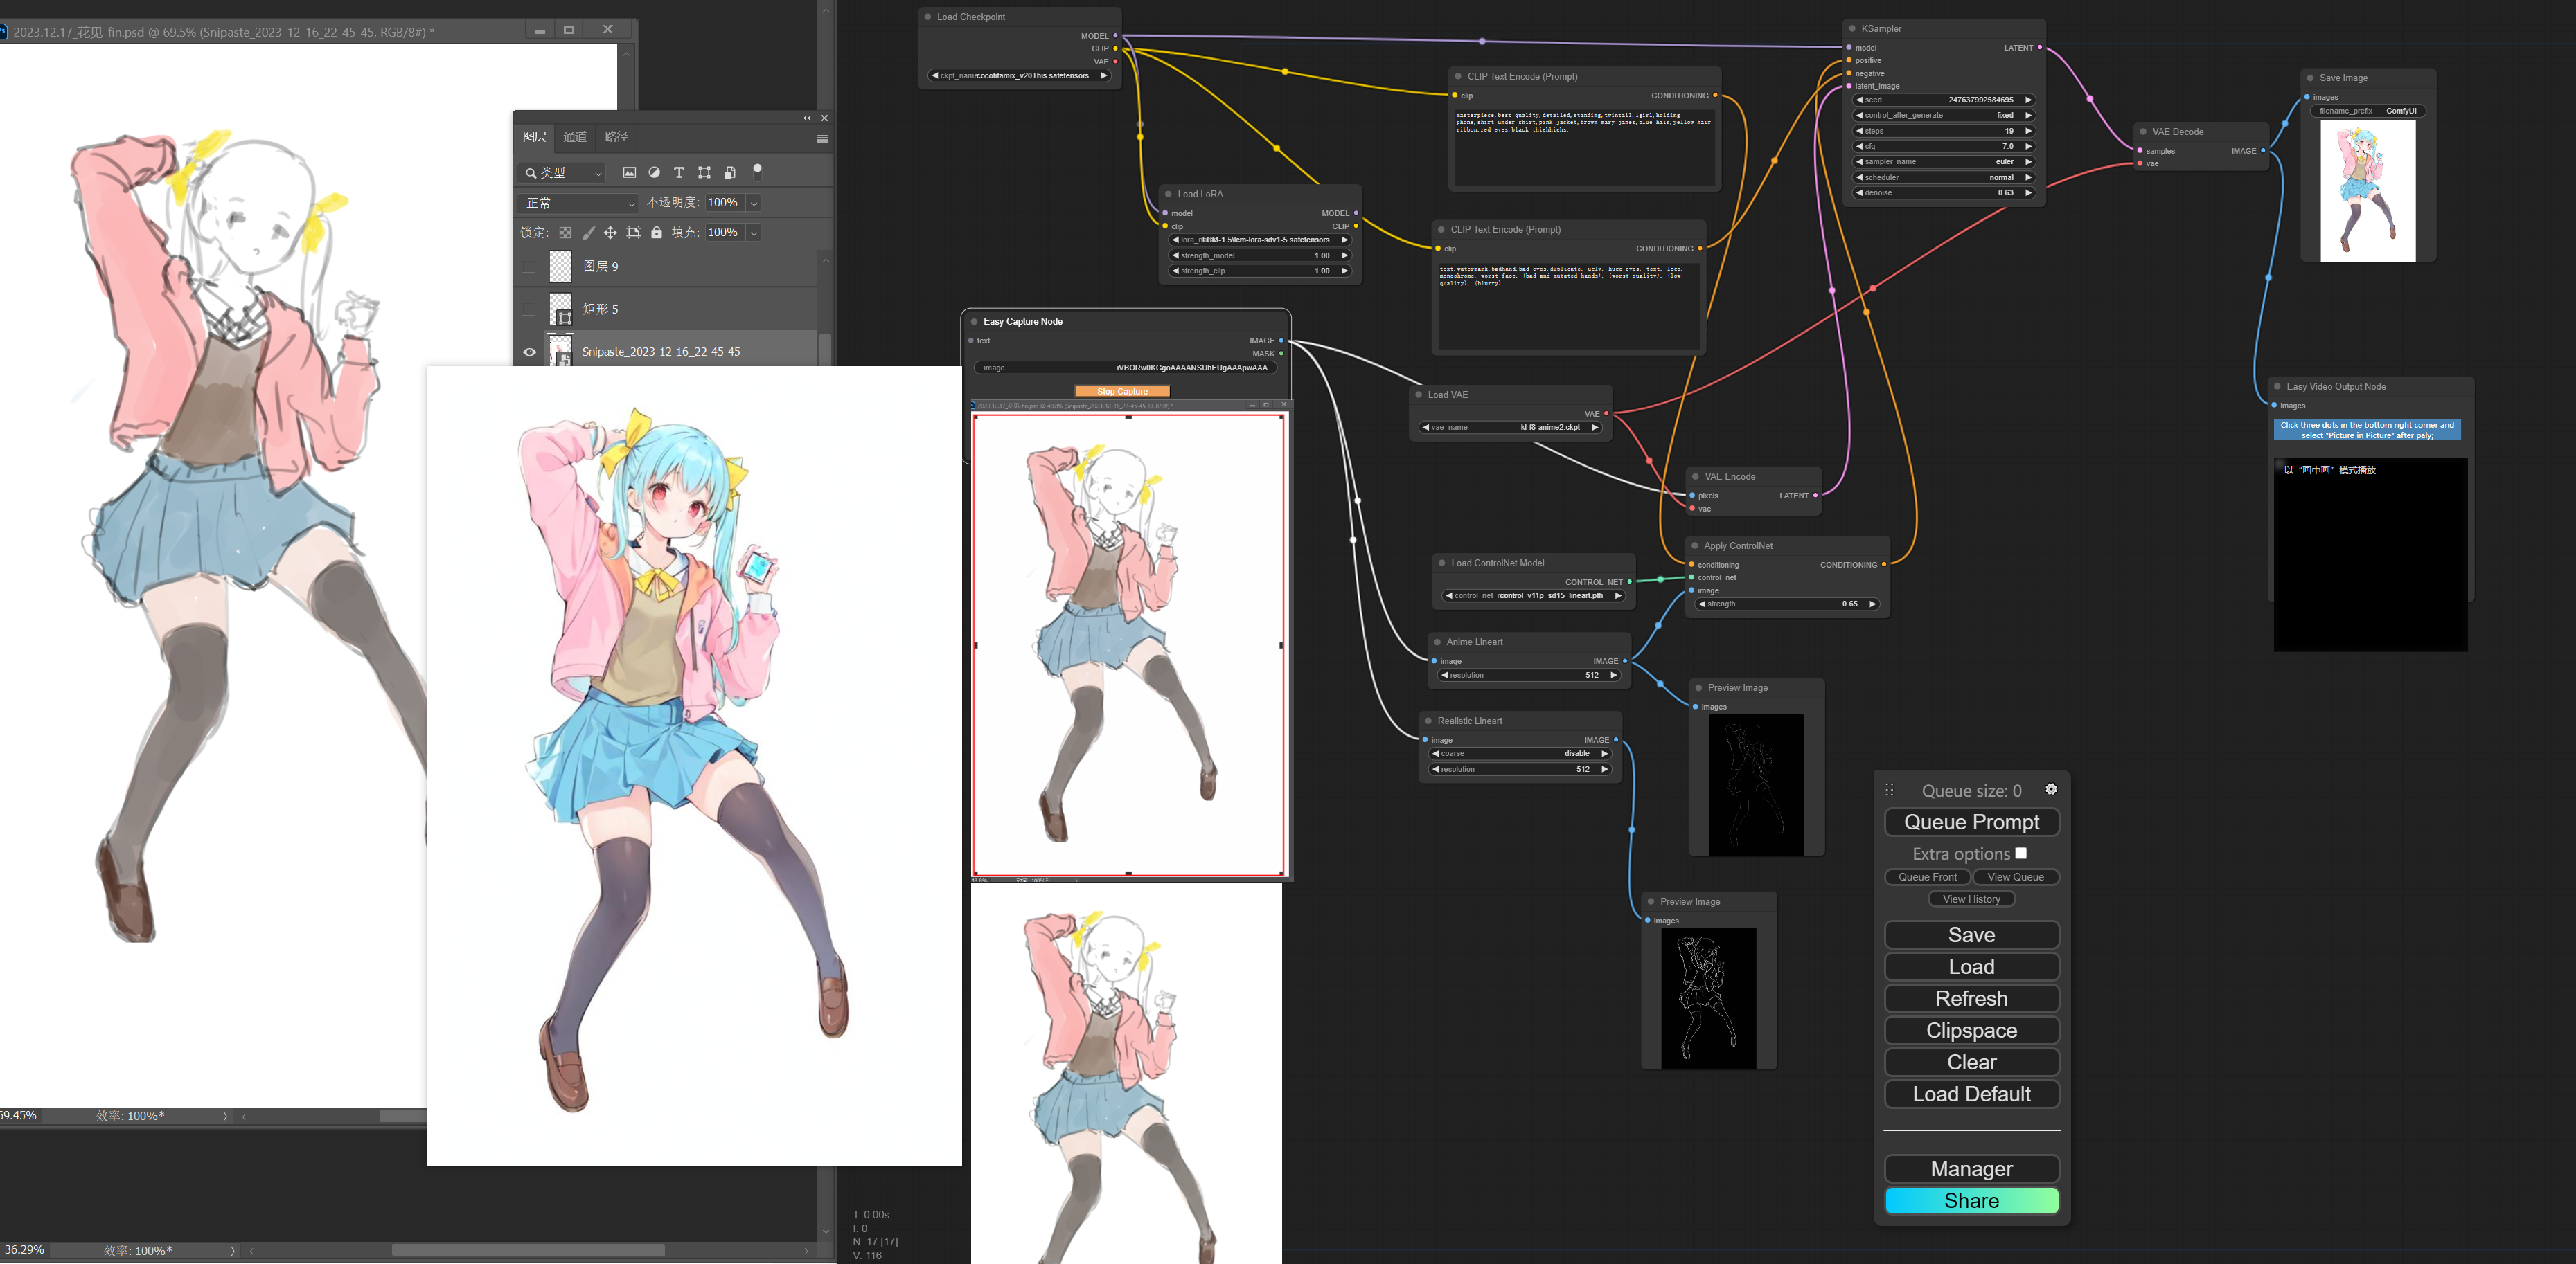Viewport: 2576px width, 1264px height.
Task: Click the Queue Prompt button
Action: [x=1971, y=822]
